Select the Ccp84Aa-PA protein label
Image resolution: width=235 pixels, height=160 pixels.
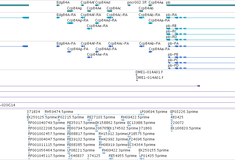coord(159,49)
